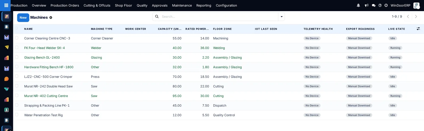Tick the checkbox for LJZ2-CNC-500 Corner Crimper
Viewport: 424px width, 131px height.
click(x=17, y=76)
